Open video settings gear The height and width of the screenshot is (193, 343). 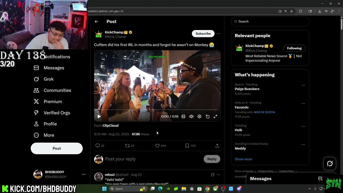(x=199, y=116)
